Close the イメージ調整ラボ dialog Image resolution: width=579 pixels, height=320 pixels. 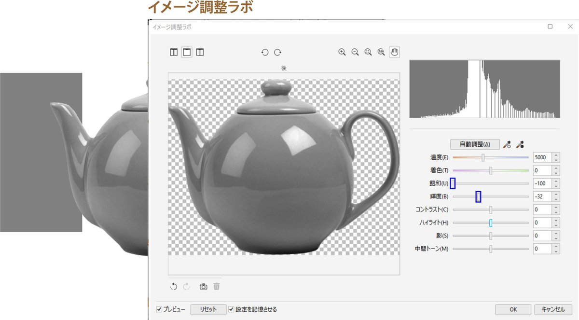[570, 27]
